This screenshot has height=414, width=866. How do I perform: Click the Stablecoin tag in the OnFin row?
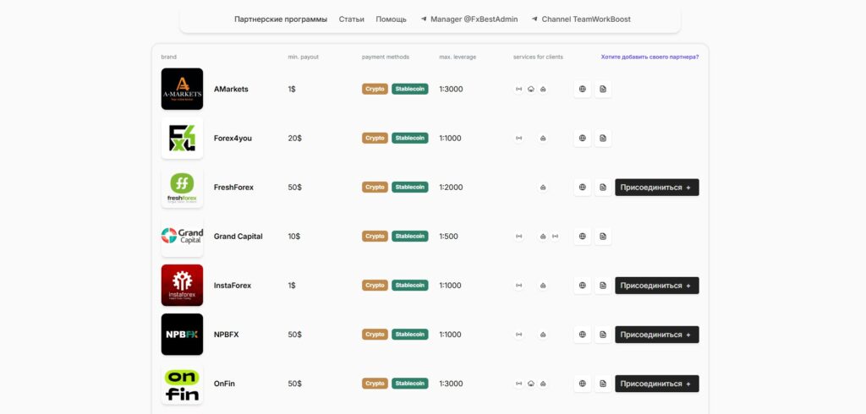pyautogui.click(x=410, y=384)
